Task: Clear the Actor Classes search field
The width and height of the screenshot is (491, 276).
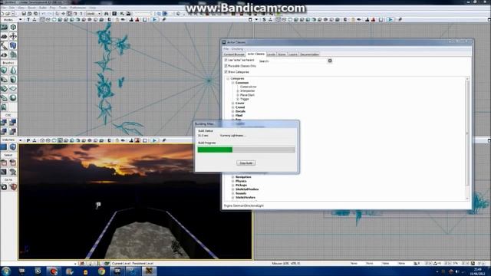Action: pos(330,61)
